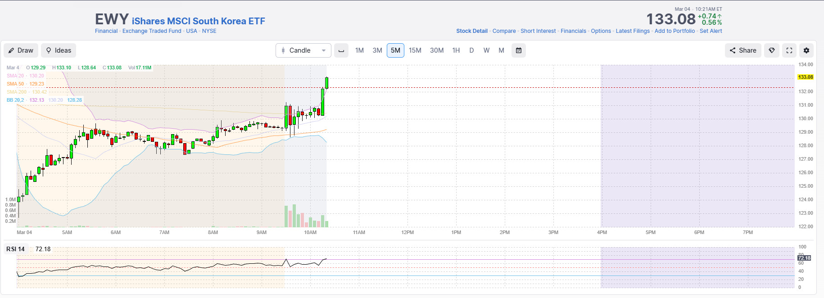The image size is (824, 298).
Task: Click the diamond premium icon
Action: (x=772, y=50)
